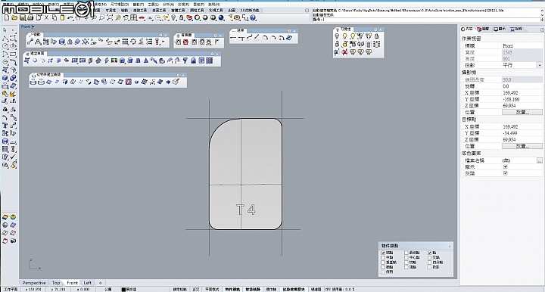Select the polyline tool in the left sidebar

[5, 38]
